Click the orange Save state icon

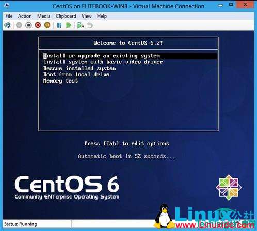coord(47,25)
